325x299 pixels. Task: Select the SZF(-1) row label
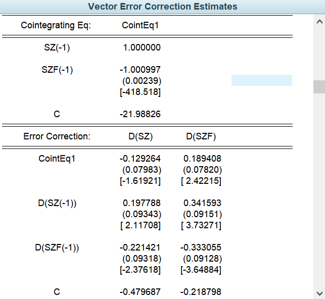coord(57,70)
